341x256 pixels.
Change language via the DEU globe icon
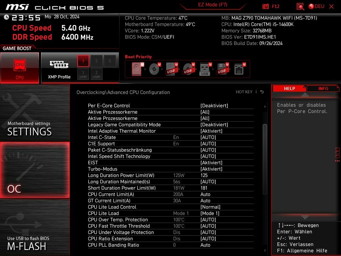[316, 6]
